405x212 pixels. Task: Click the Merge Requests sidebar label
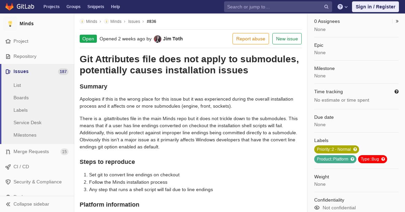pos(31,152)
